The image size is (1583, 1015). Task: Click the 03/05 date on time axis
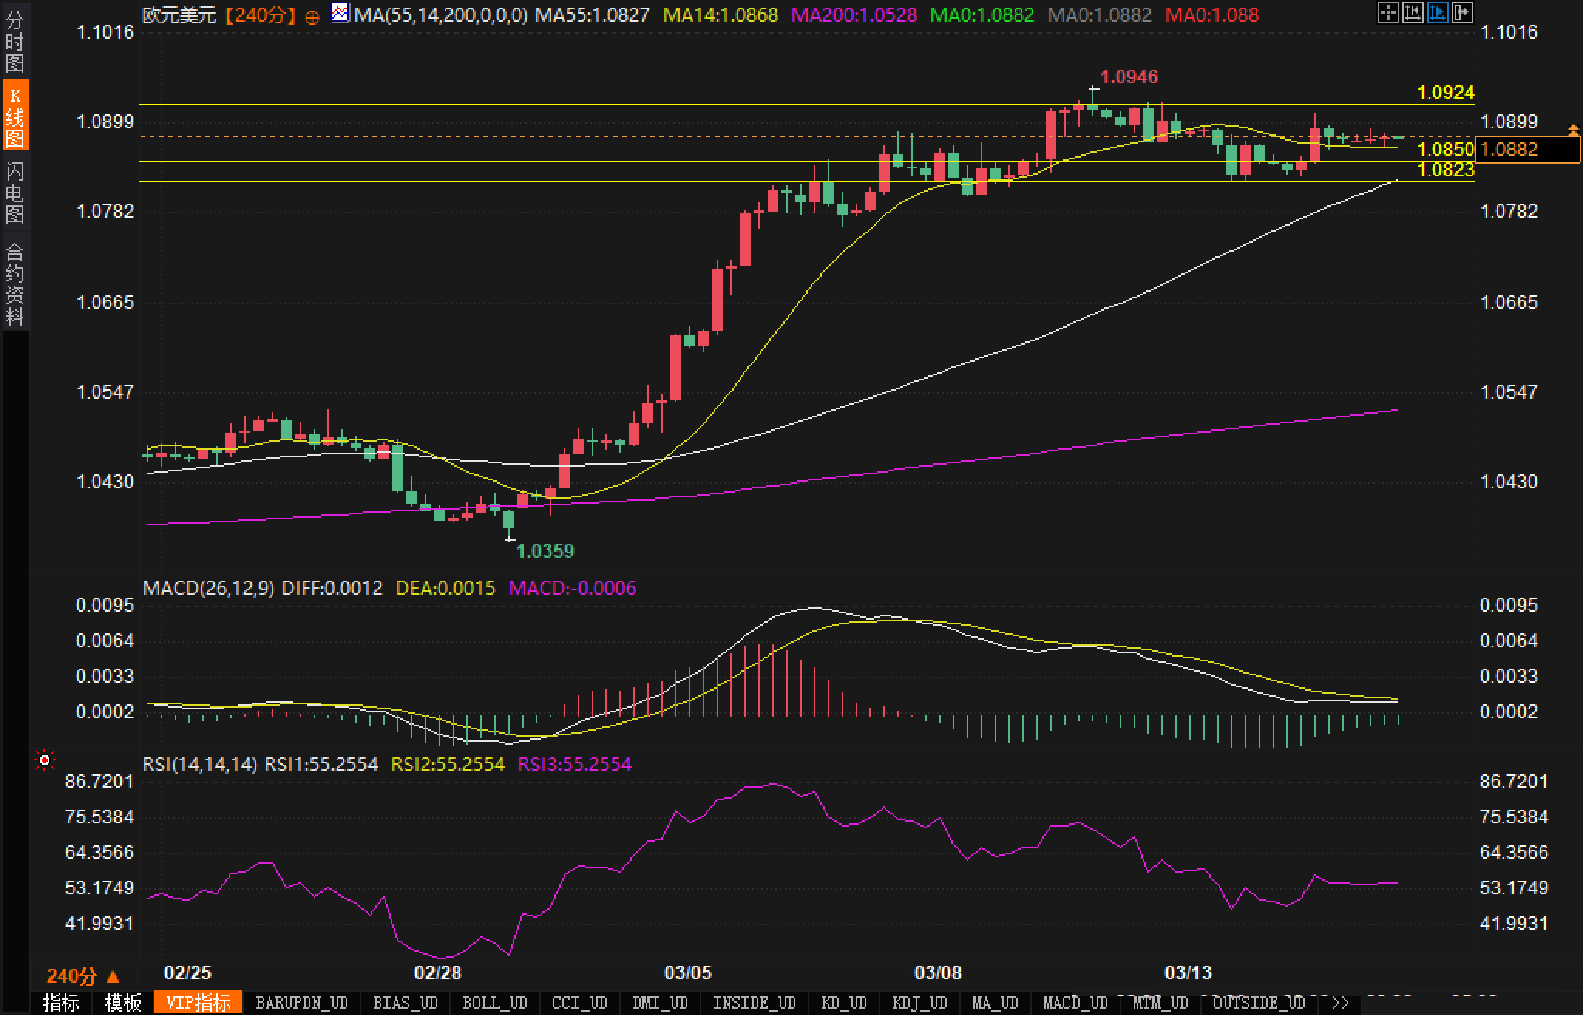coord(688,973)
